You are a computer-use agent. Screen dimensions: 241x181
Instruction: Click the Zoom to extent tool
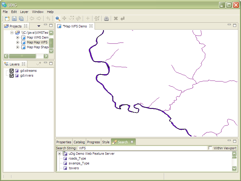coord(71,18)
